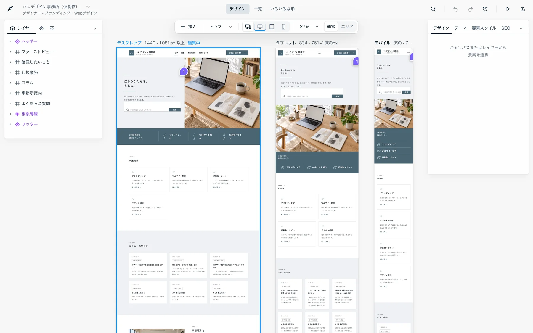Viewport: 533px width, 333px height.
Task: Select the コラム layer row
Action: pos(53,83)
